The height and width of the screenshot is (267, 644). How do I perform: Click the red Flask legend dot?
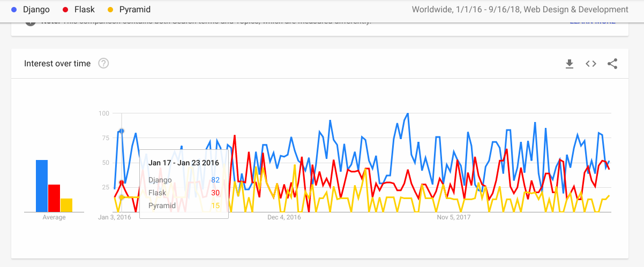(x=65, y=10)
